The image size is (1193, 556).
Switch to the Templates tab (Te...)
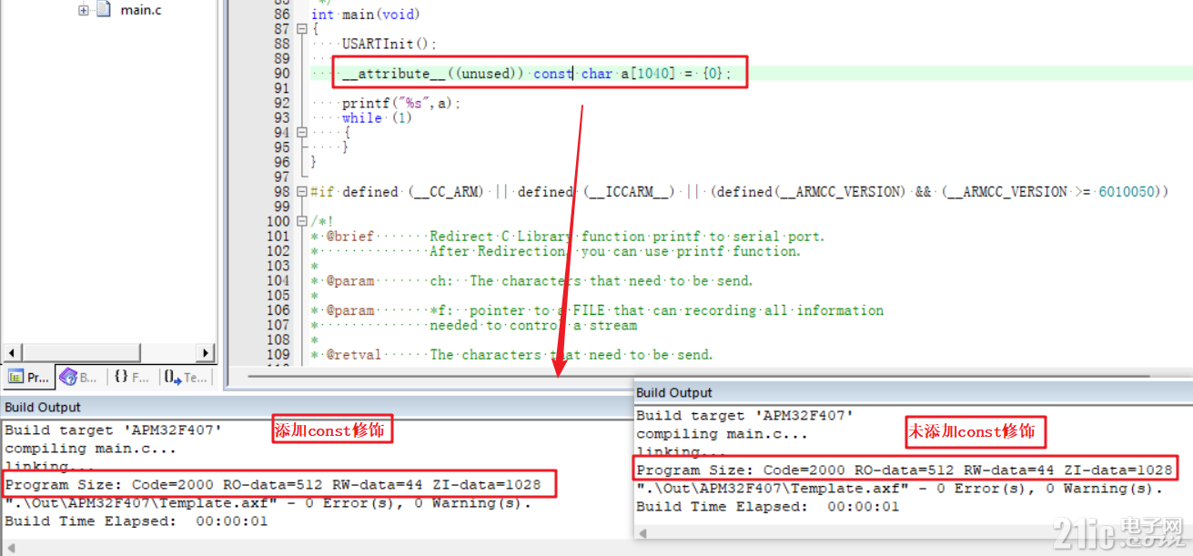tap(187, 377)
